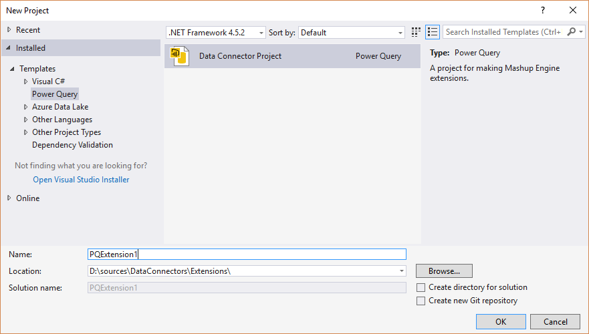Open the Sort by dropdown
This screenshot has height=334, width=589.
pyautogui.click(x=352, y=33)
